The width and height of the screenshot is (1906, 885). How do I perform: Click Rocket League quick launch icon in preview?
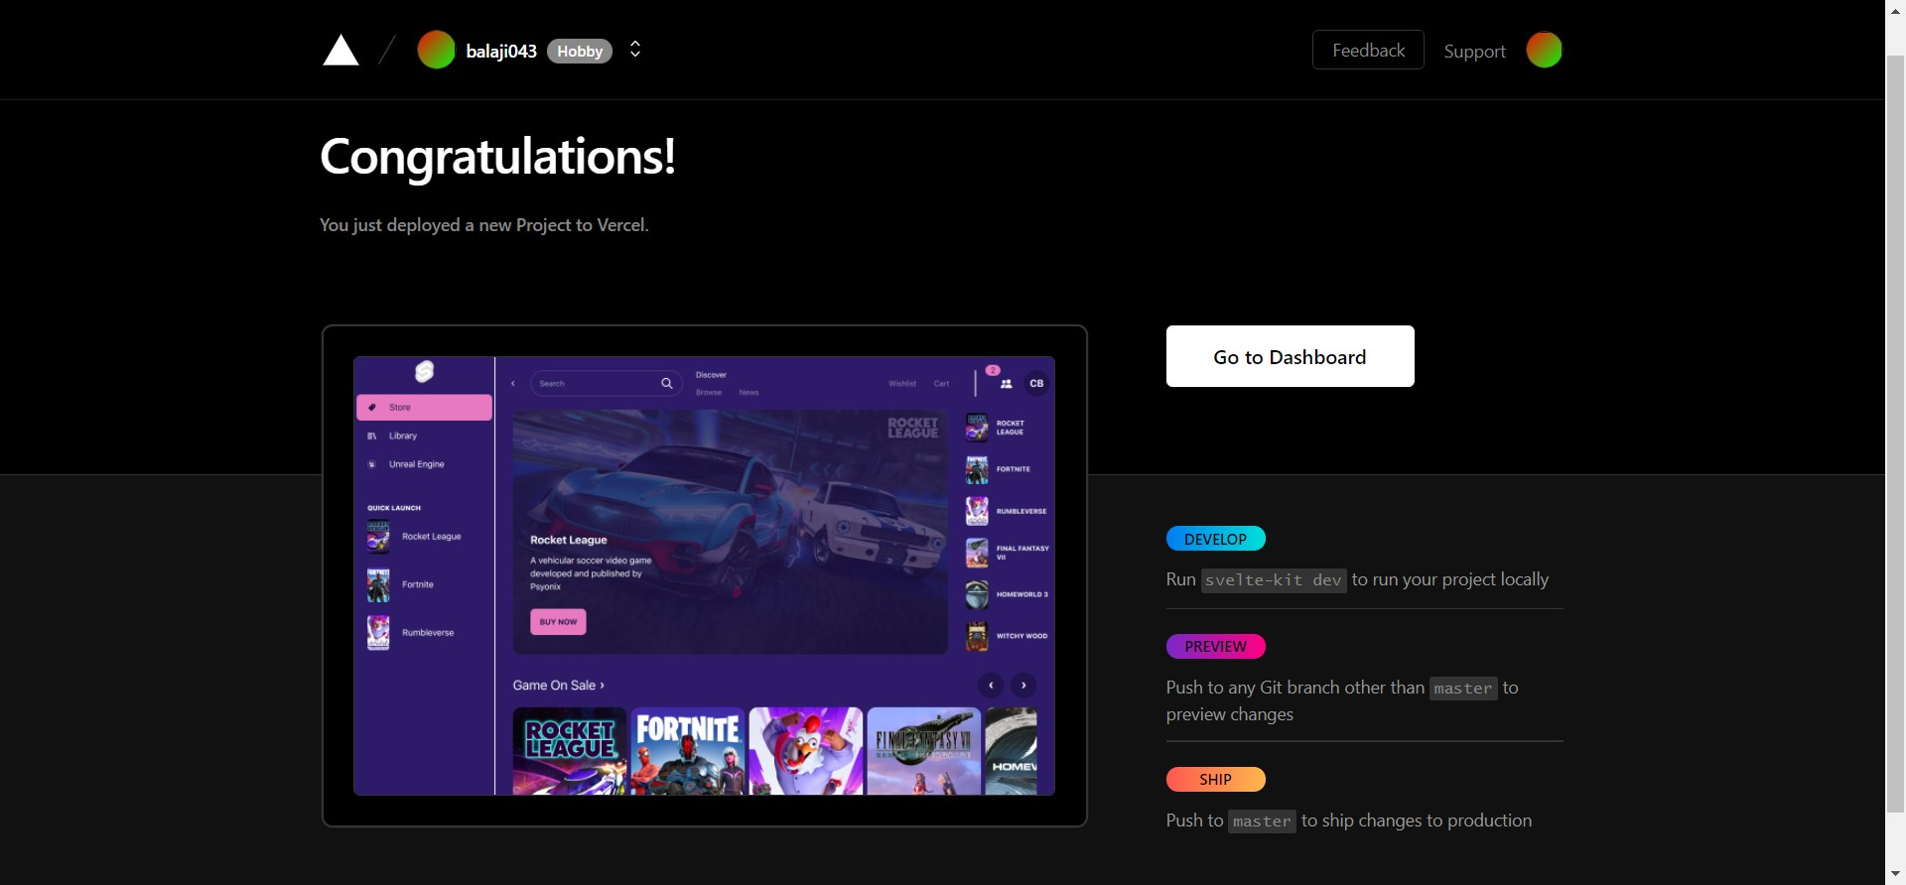(378, 536)
